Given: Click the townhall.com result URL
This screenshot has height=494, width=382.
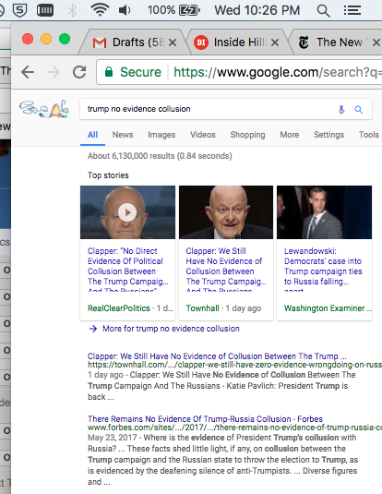Looking at the screenshot, I should (234, 365).
